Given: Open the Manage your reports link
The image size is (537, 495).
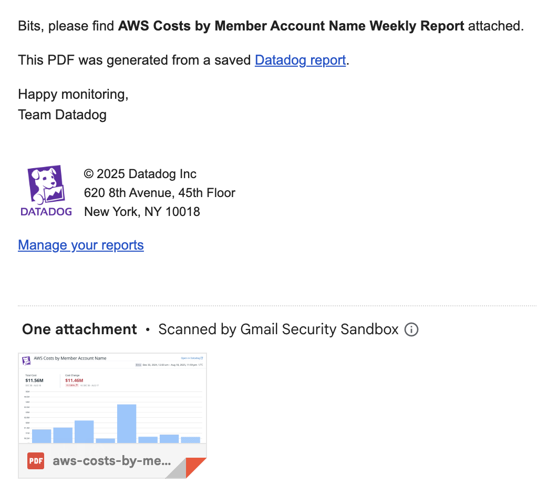Looking at the screenshot, I should pos(81,245).
